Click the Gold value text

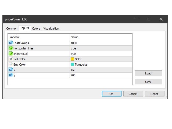(x=78, y=59)
